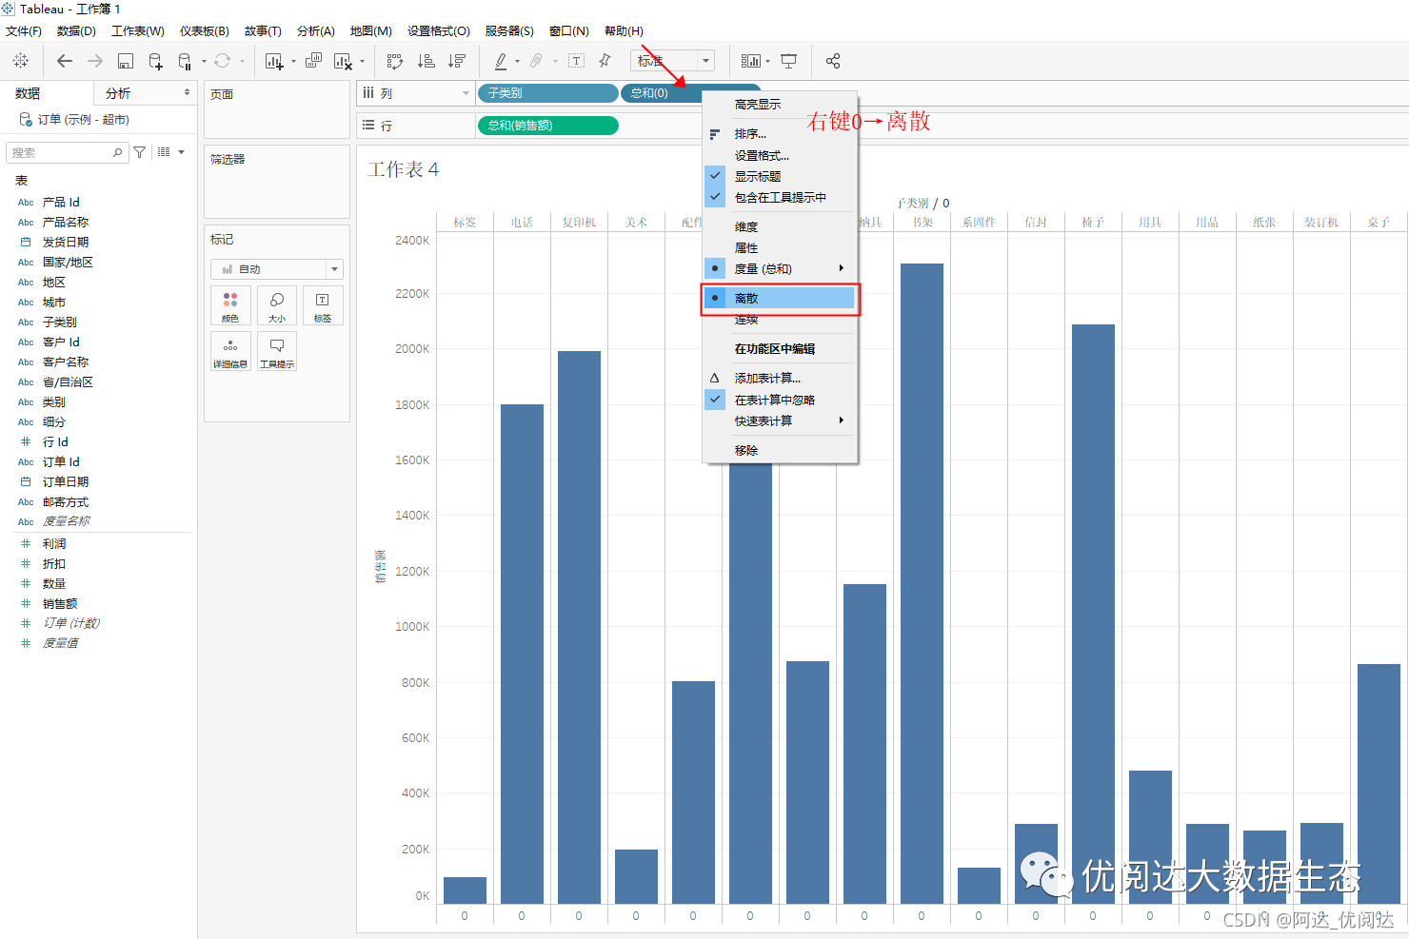Open the 文件(F) menu

point(24,30)
